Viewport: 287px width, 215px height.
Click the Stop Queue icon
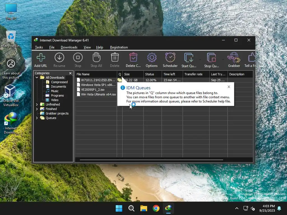pyautogui.click(x=211, y=58)
